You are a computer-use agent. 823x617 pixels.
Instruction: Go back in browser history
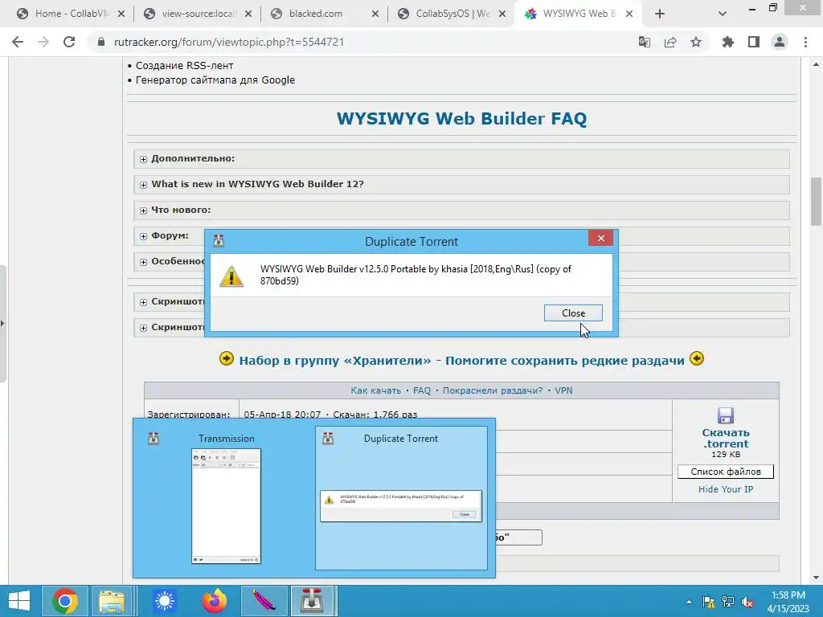coord(18,42)
